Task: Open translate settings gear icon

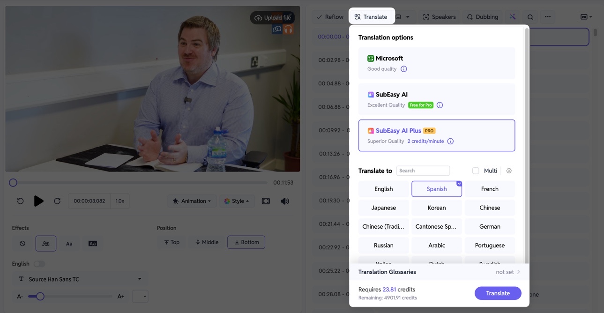Action: pos(509,171)
